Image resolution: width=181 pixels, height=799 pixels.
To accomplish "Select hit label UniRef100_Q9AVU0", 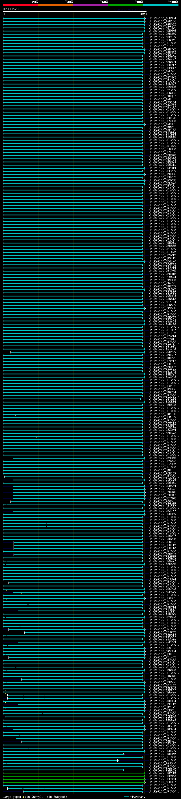I will point(162,352).
